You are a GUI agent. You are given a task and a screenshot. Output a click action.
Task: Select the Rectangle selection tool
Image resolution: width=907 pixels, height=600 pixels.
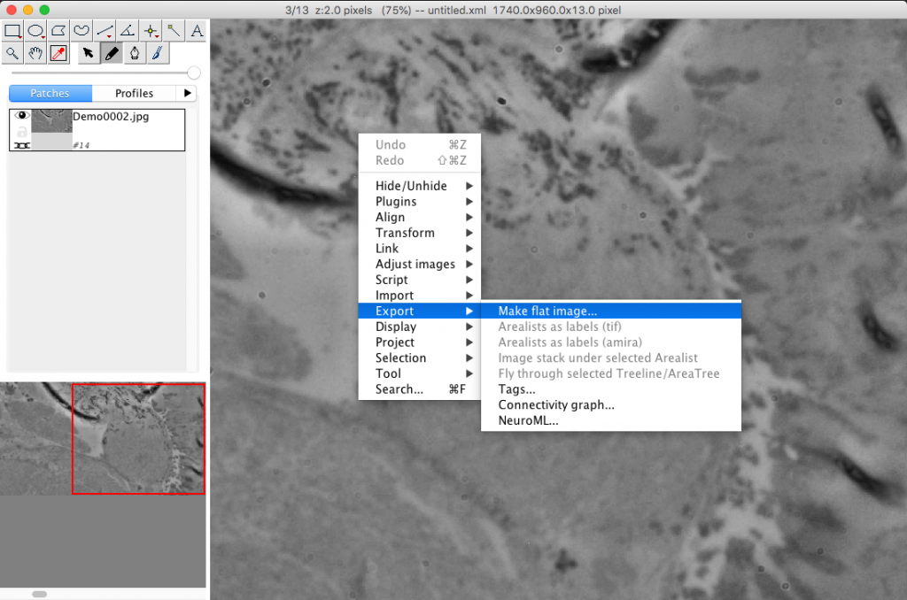tap(12, 31)
